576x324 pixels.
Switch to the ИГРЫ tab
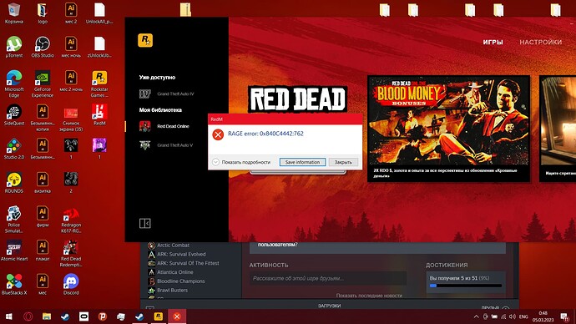click(493, 43)
